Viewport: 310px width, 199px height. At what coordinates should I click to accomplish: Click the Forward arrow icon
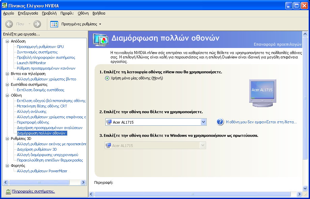tap(37, 24)
